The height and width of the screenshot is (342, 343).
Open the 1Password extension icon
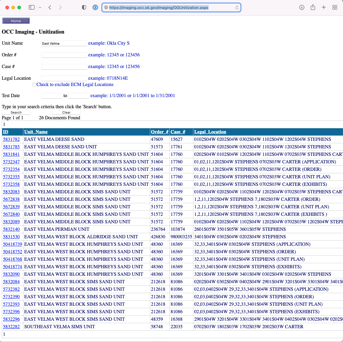[95, 7]
